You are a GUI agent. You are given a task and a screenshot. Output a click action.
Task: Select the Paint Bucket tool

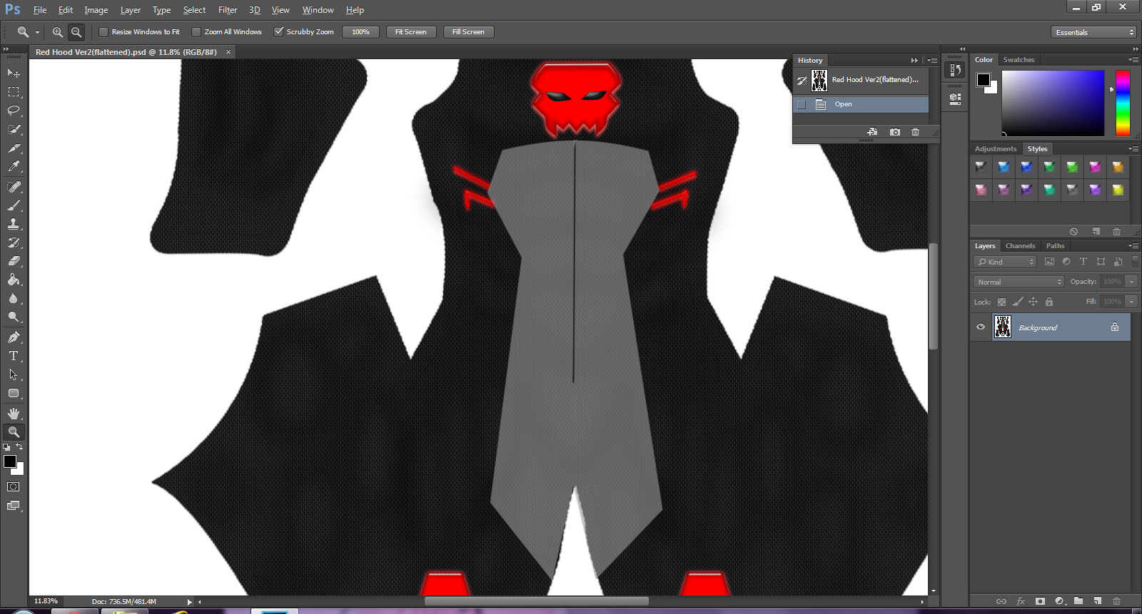pyautogui.click(x=13, y=280)
